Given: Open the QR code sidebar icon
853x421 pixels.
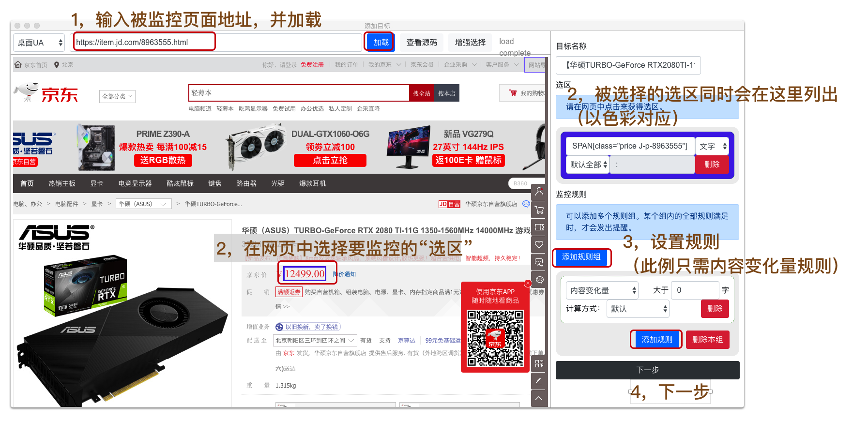Looking at the screenshot, I should tap(539, 363).
